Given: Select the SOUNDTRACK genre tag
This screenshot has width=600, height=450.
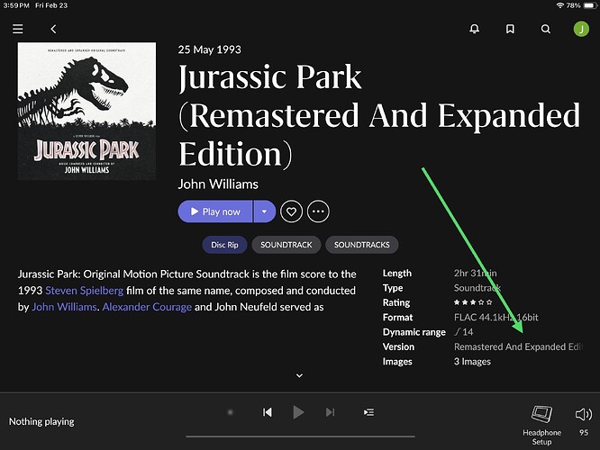Looking at the screenshot, I should [x=286, y=245].
